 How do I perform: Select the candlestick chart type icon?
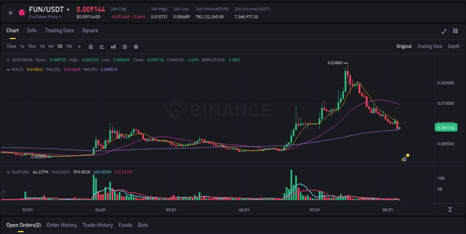113,46
